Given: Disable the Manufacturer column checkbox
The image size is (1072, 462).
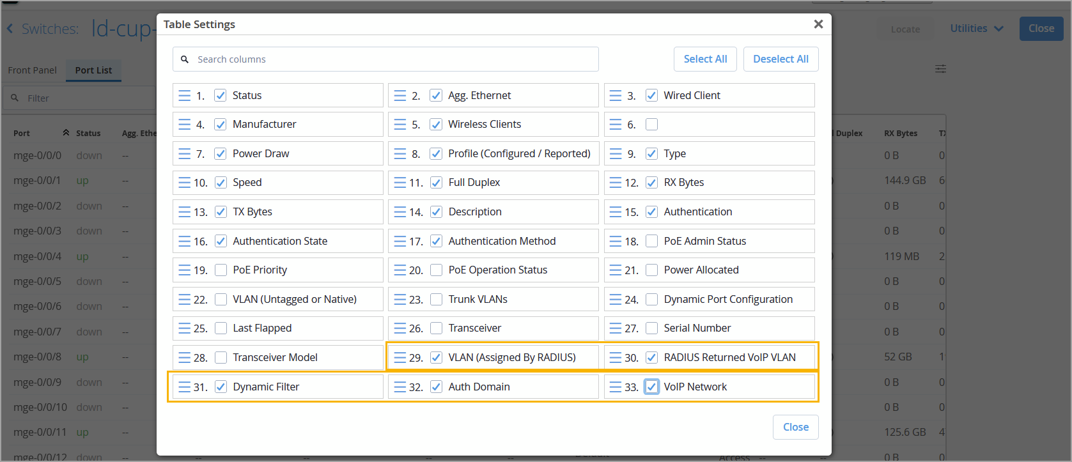Looking at the screenshot, I should [221, 125].
